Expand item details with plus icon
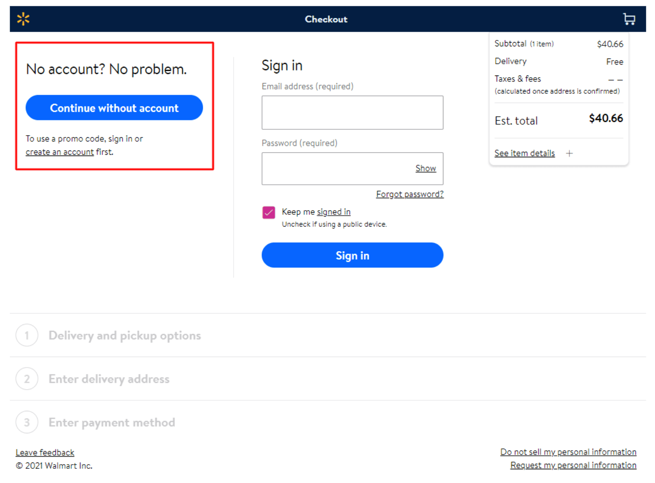655x483 pixels. point(569,153)
